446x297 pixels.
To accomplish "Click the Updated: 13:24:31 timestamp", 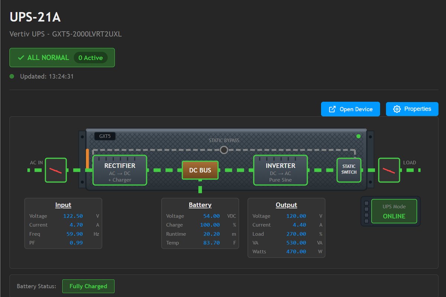I will pyautogui.click(x=47, y=76).
